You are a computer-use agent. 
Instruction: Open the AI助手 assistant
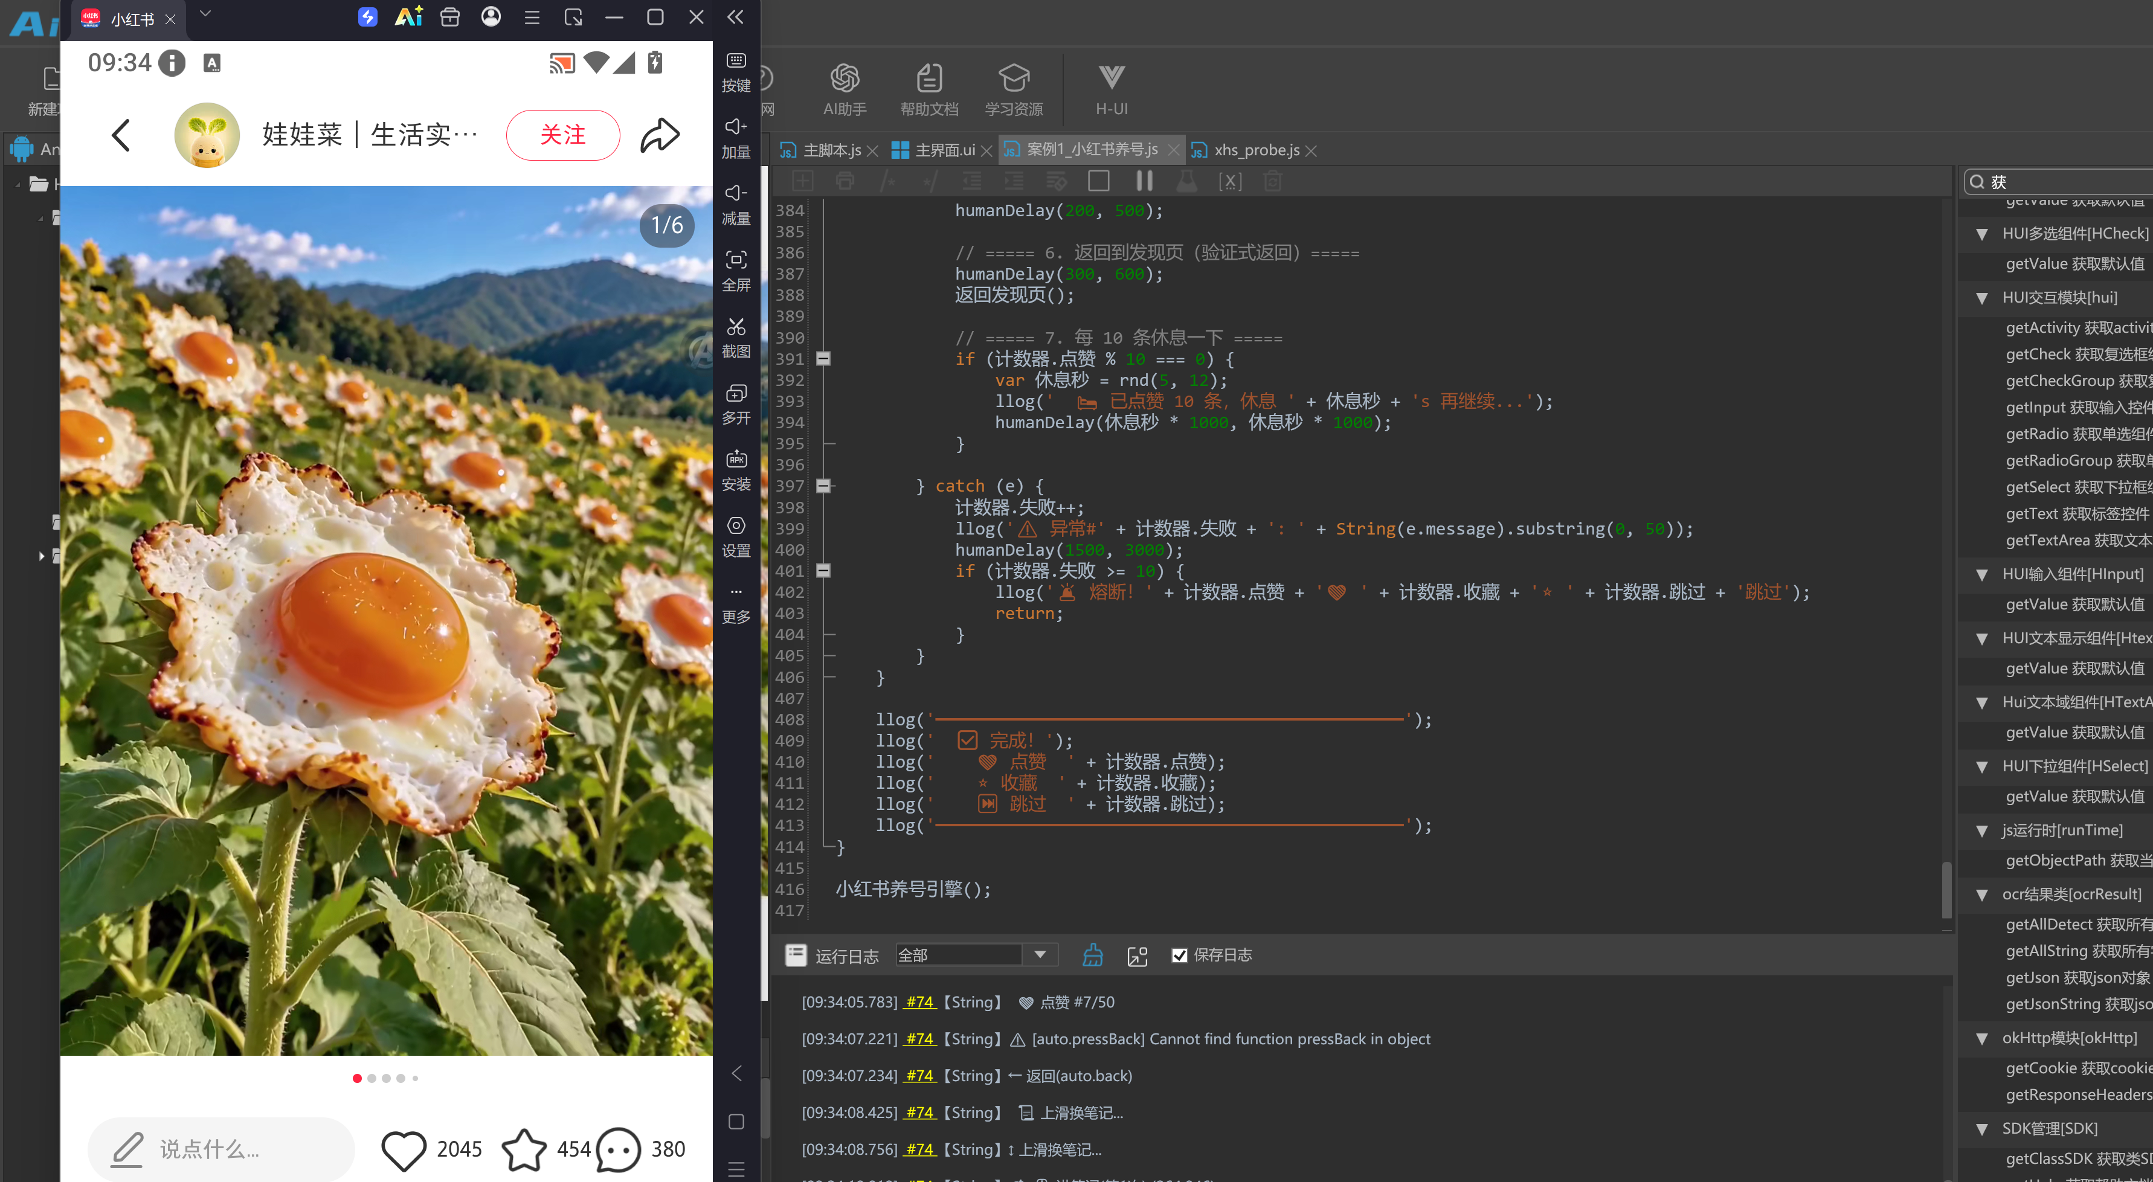tap(844, 89)
